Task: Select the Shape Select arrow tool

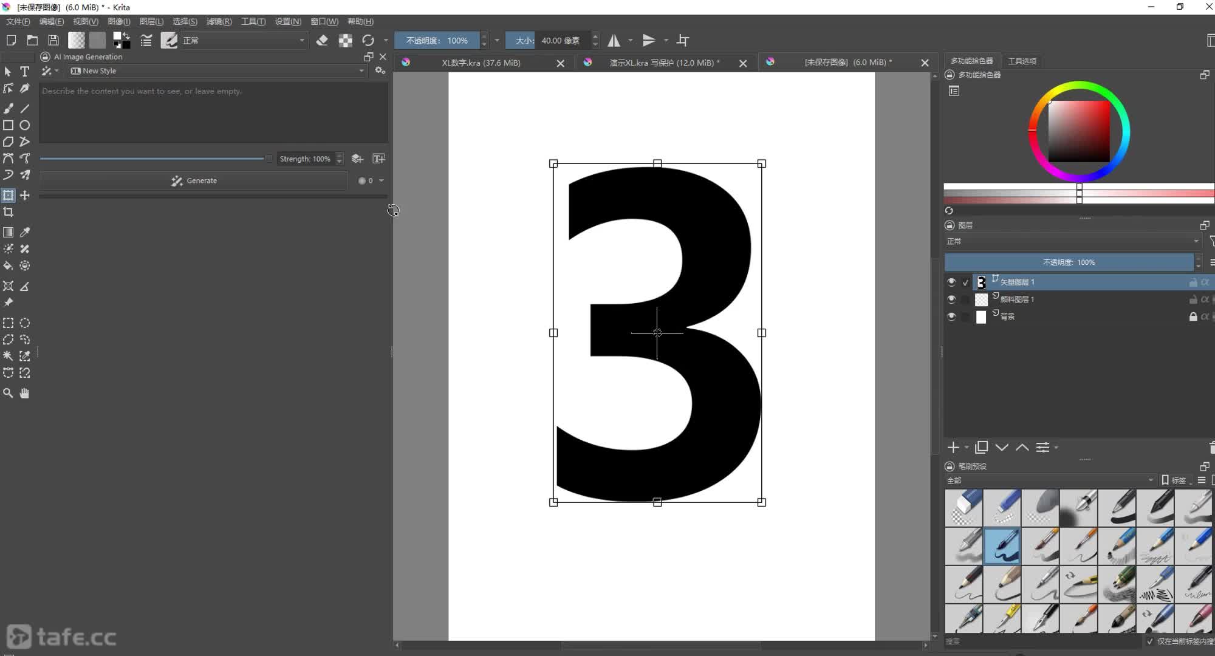Action: 8,72
